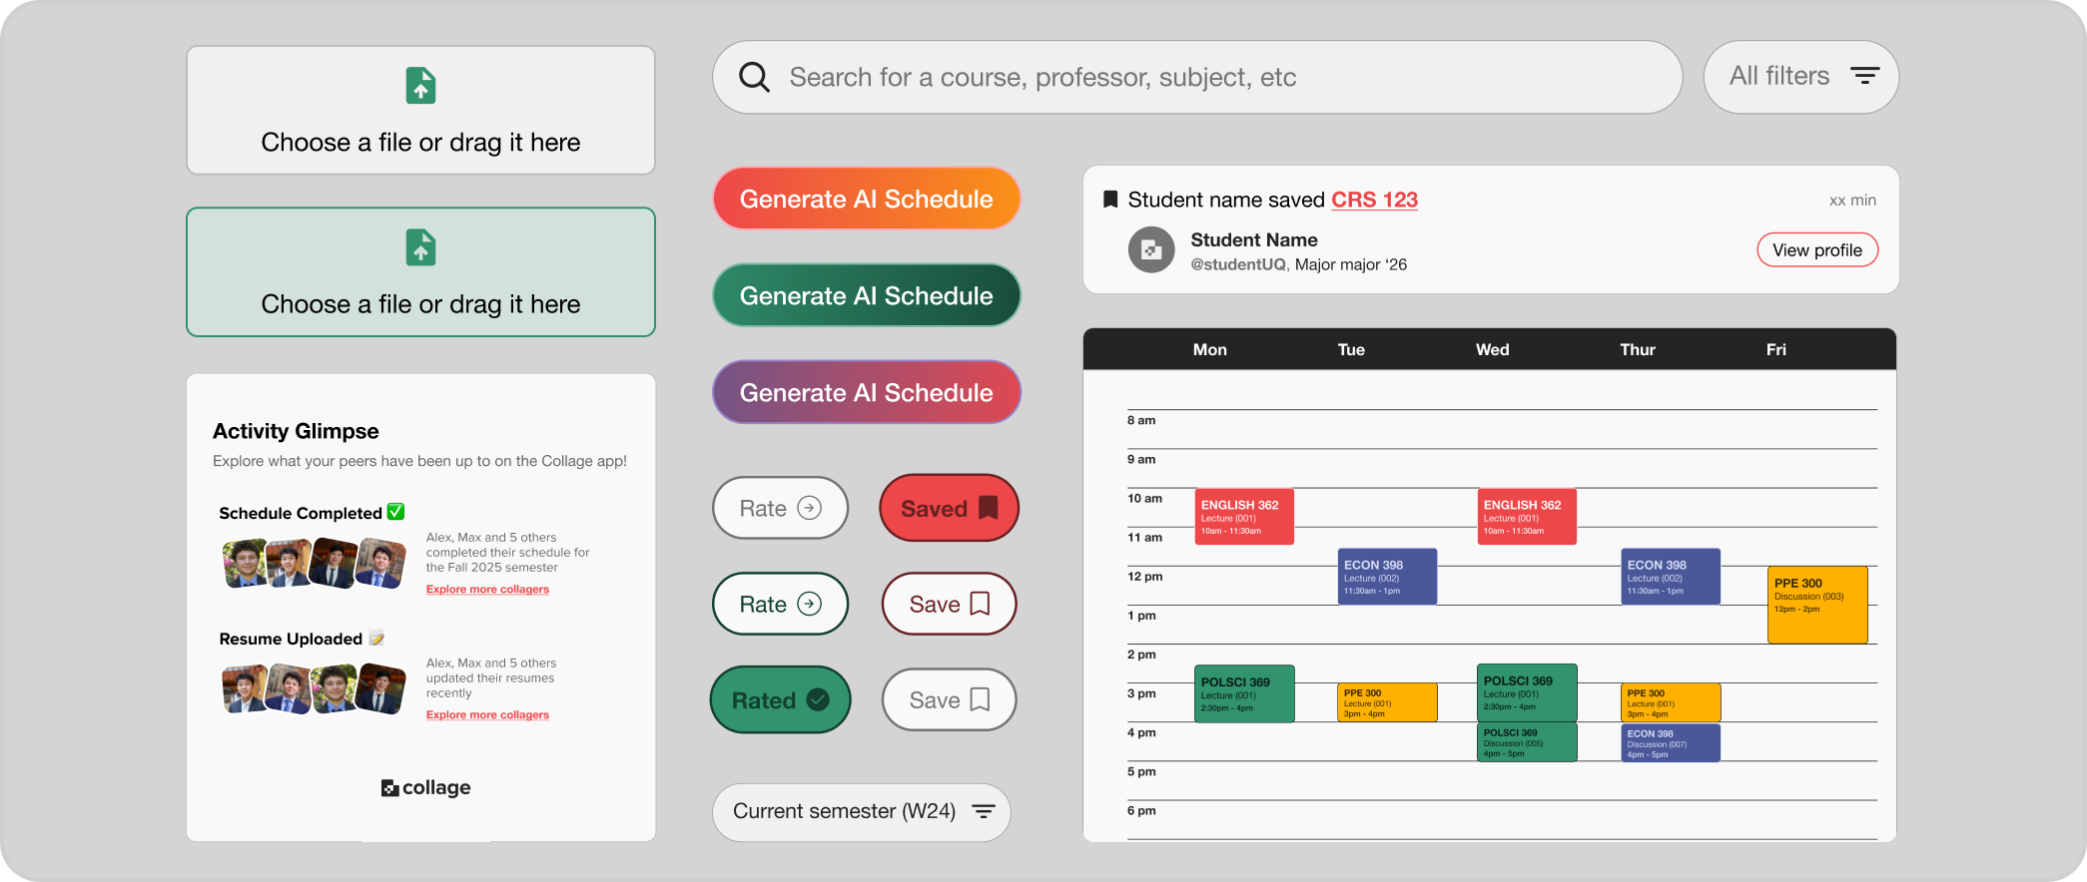The width and height of the screenshot is (2087, 882).
Task: Open the CRS 123 course link
Action: tap(1374, 200)
